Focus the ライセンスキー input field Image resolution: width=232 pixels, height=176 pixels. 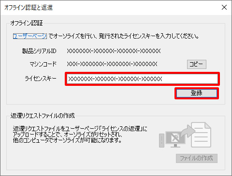pos(142,79)
